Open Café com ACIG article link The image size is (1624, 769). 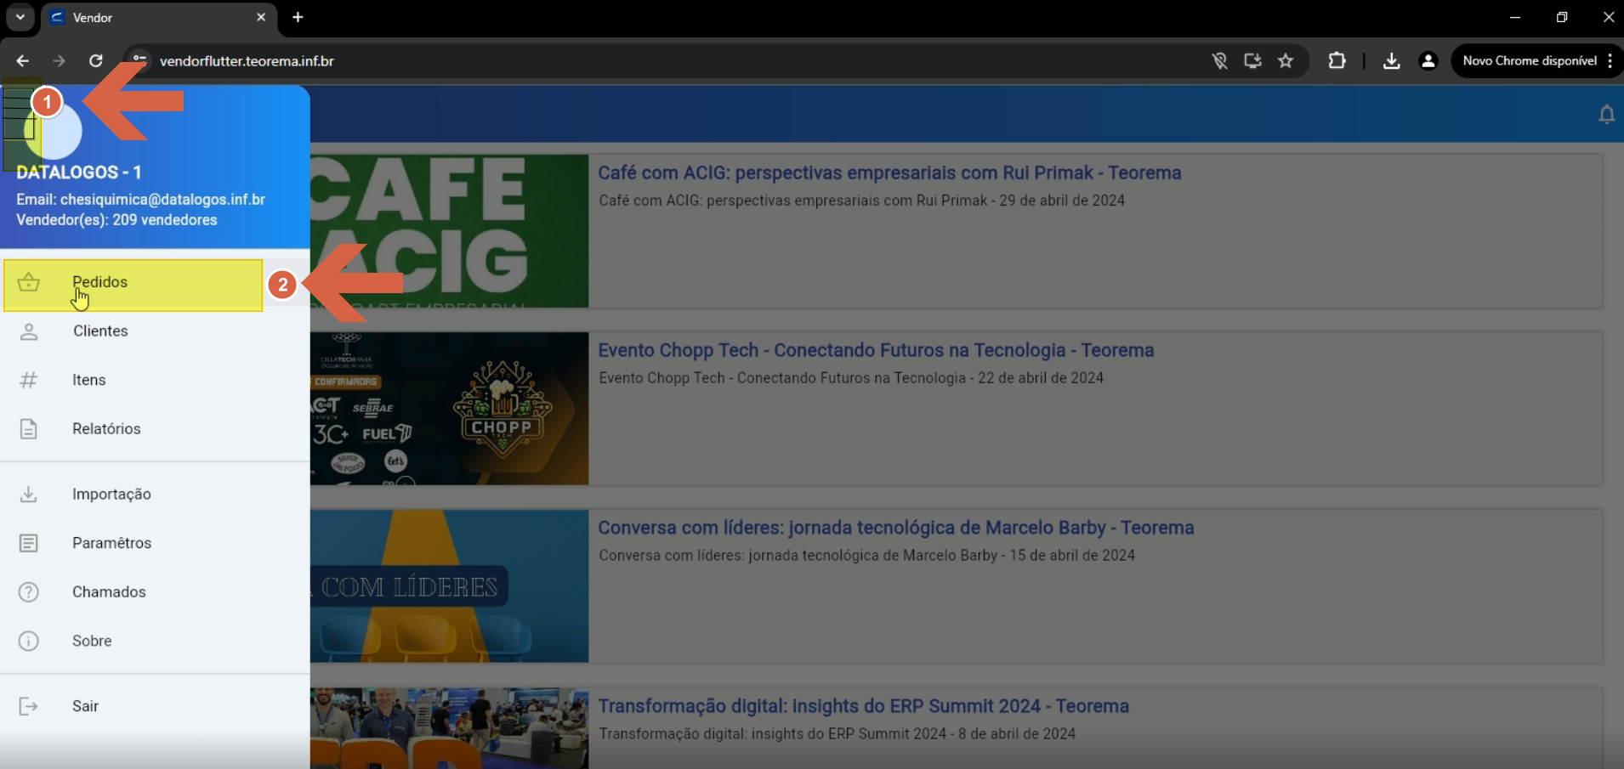point(889,172)
